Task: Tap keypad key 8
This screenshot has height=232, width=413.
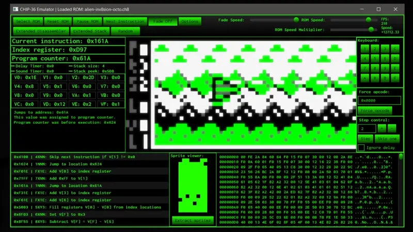Action: 375,68
